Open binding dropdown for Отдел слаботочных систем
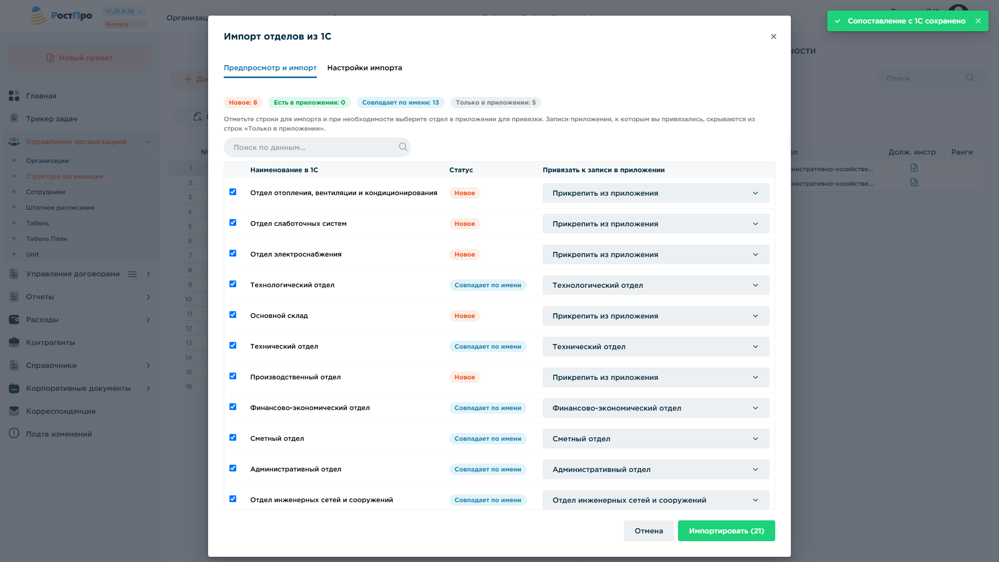Screen dimensions: 999x562 coord(656,224)
